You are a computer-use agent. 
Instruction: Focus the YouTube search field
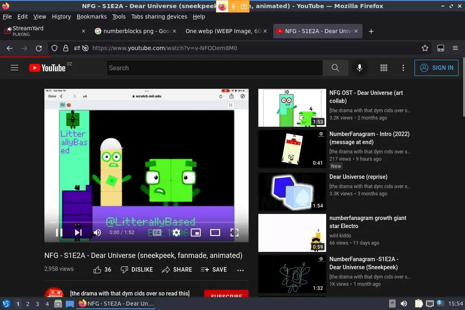214,68
